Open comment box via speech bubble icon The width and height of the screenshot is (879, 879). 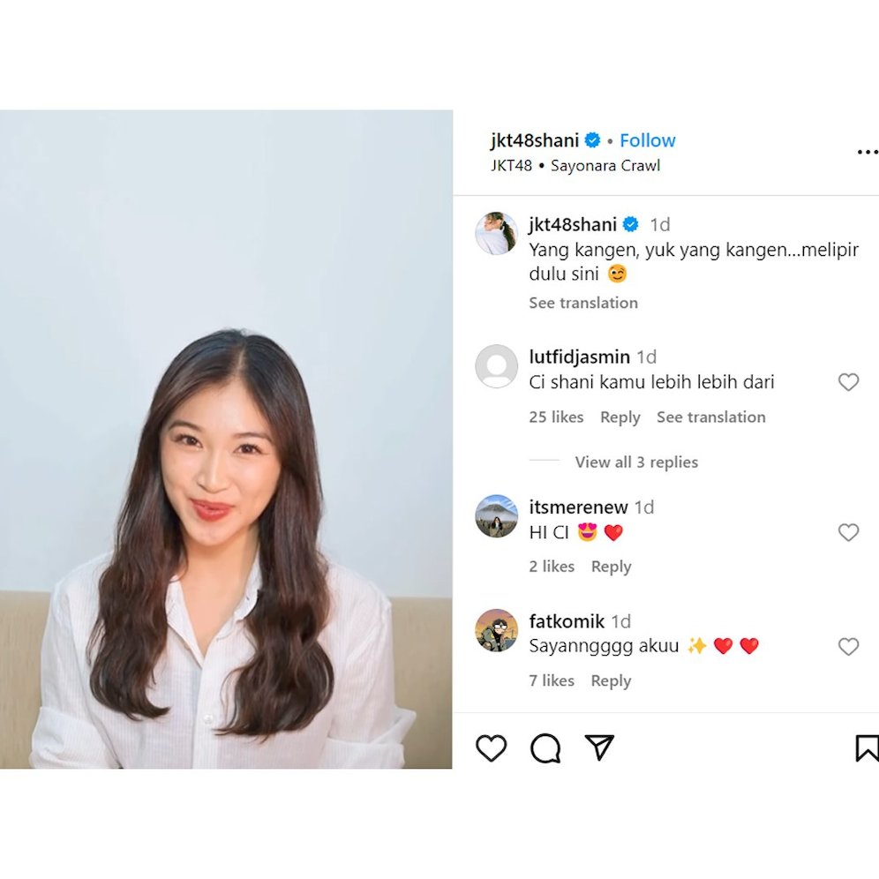[545, 748]
